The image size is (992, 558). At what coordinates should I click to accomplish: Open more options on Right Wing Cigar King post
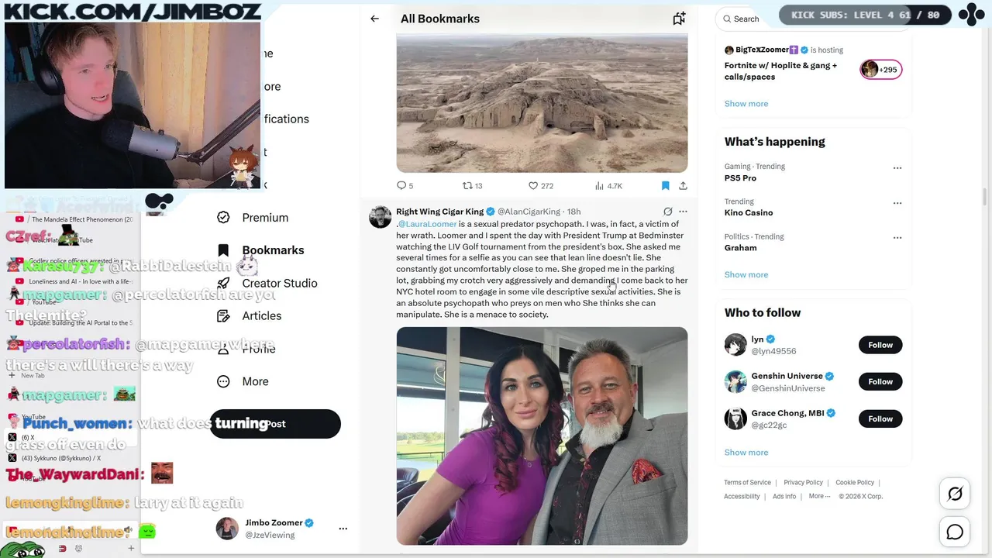point(683,212)
